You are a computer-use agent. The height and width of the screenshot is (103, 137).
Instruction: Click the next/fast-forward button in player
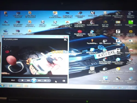click(39, 80)
